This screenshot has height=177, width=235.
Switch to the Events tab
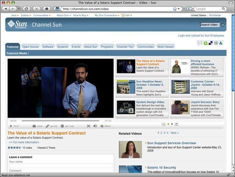pyautogui.click(x=76, y=47)
